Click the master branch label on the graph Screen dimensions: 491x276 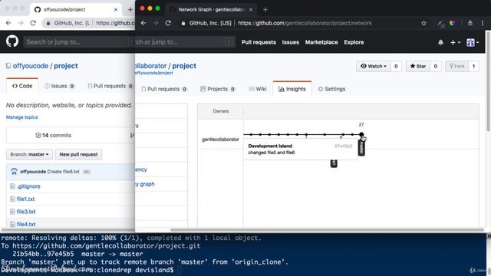click(x=361, y=147)
